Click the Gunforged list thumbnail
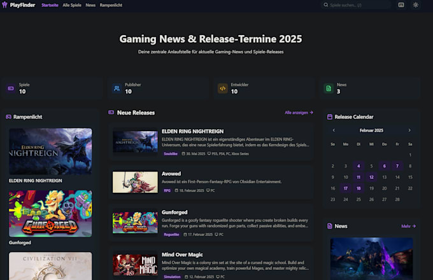The image size is (433, 280). [135, 222]
